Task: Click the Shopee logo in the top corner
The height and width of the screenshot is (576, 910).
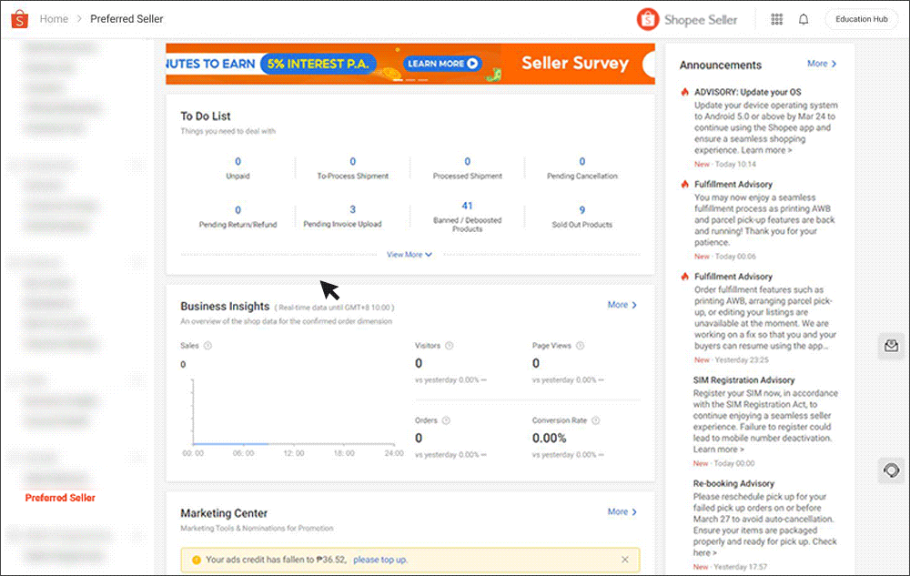Action: (19, 18)
